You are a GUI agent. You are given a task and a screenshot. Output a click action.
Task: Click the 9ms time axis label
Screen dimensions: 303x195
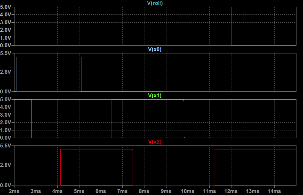point(166,191)
